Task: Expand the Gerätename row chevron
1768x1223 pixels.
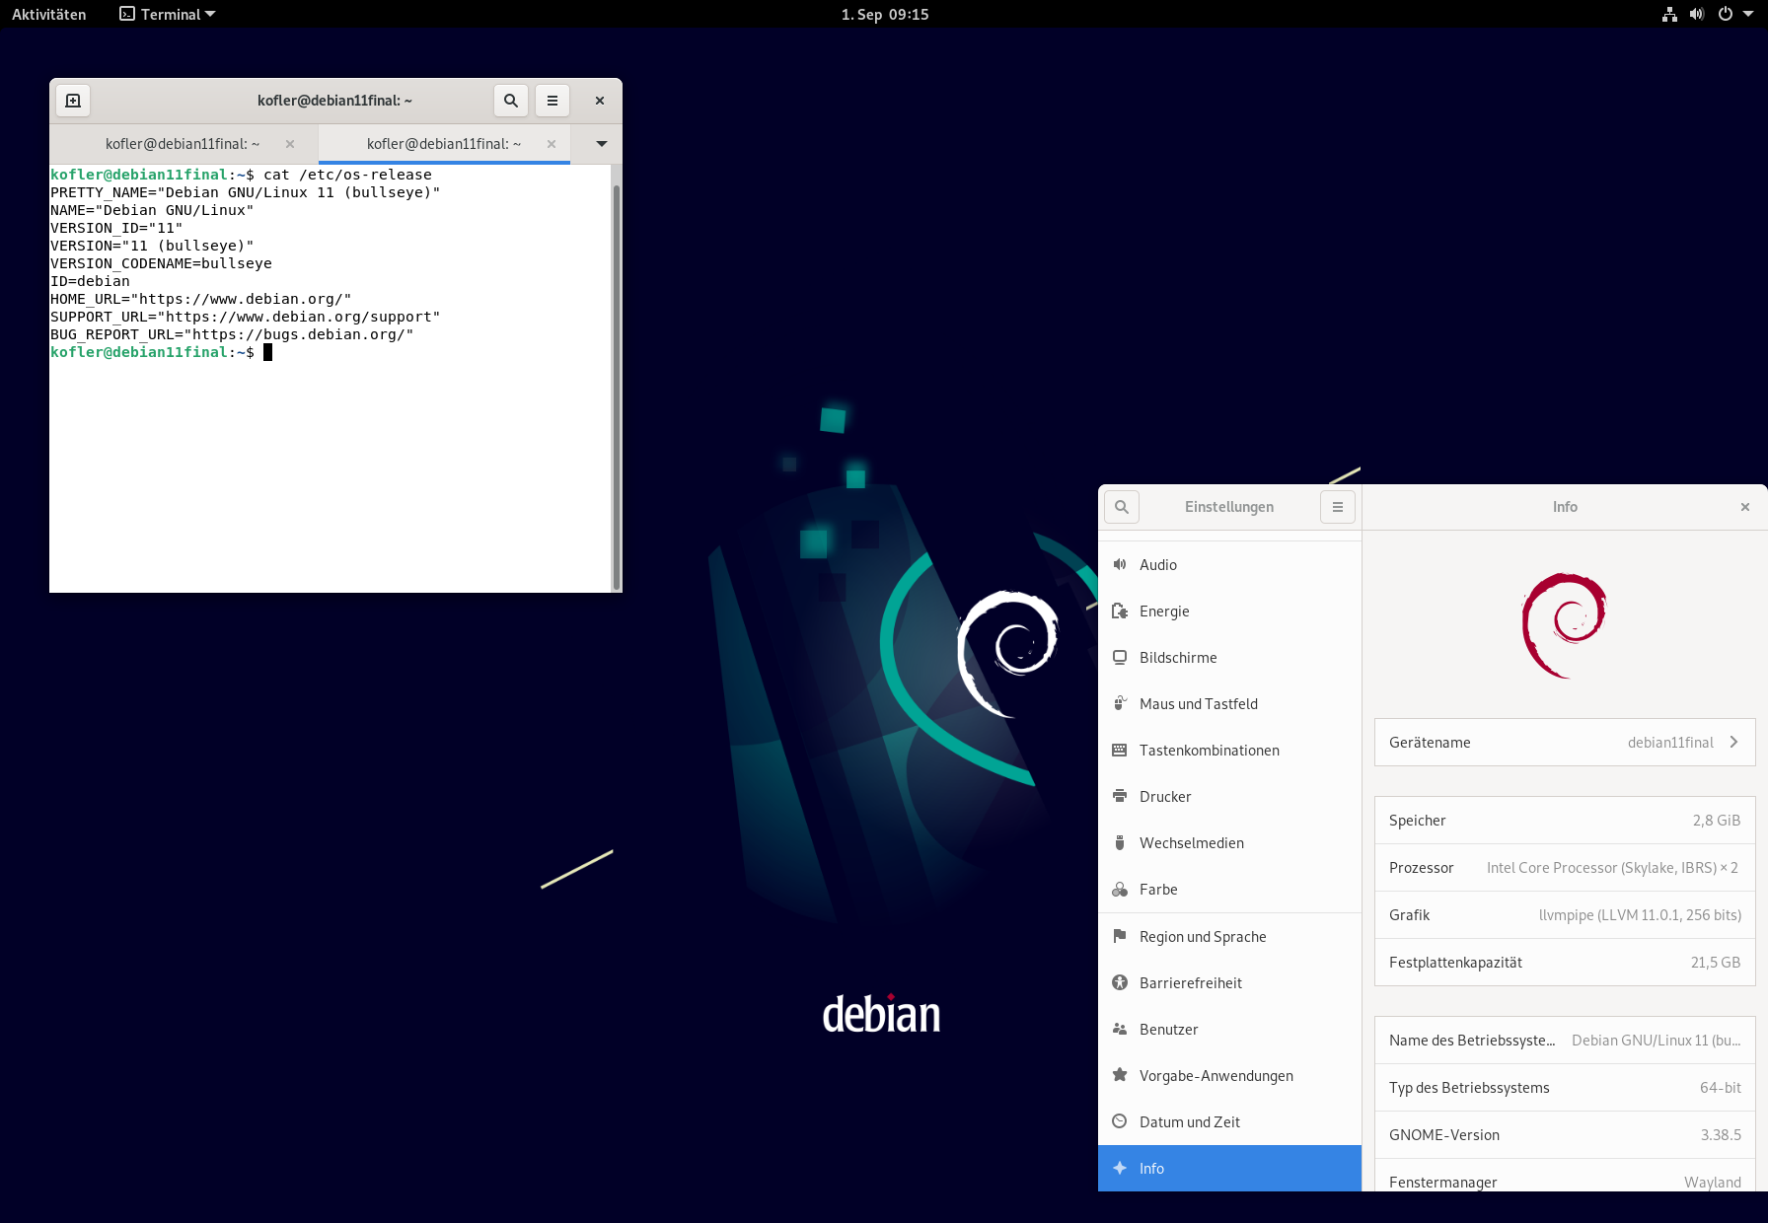Action: 1733,742
